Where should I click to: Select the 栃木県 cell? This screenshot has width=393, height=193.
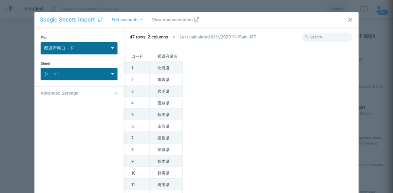[x=166, y=161]
